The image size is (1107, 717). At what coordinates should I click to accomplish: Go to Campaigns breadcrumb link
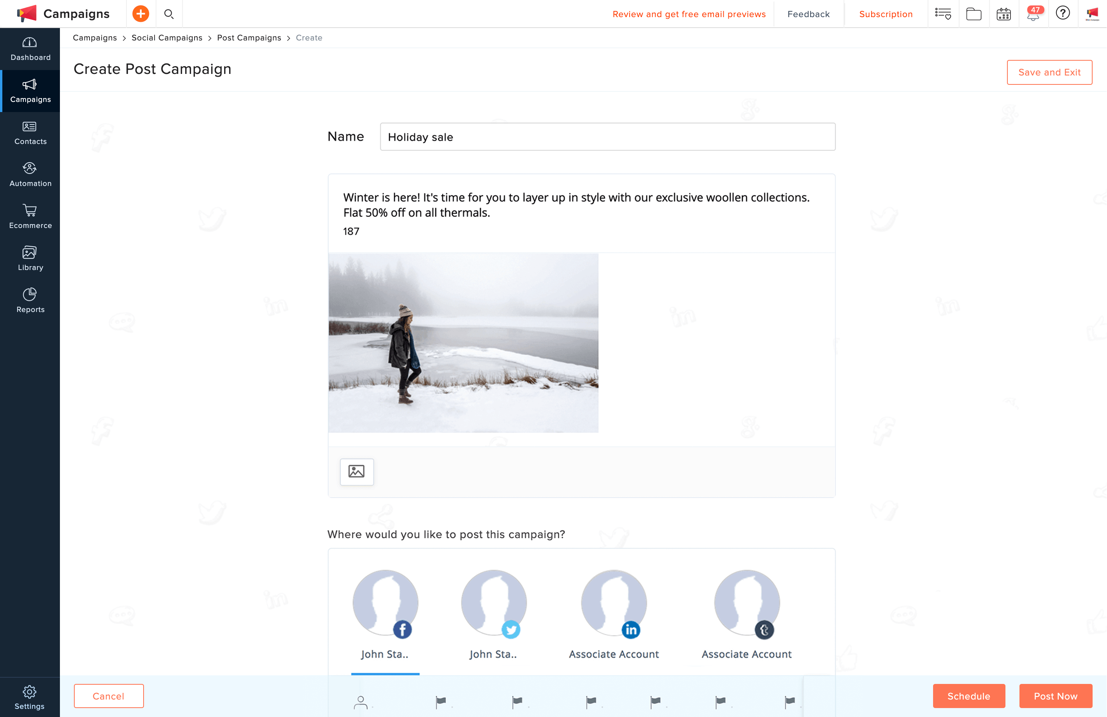pyautogui.click(x=95, y=38)
